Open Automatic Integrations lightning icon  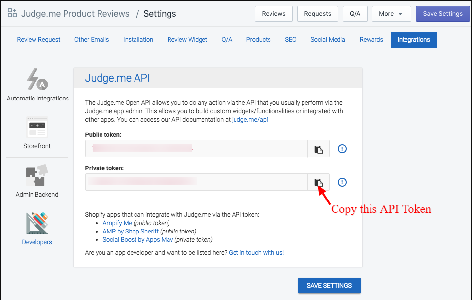[37, 79]
